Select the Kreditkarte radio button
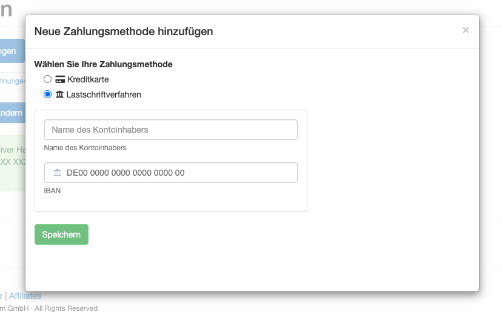Viewport: 502px width, 312px height. point(48,79)
